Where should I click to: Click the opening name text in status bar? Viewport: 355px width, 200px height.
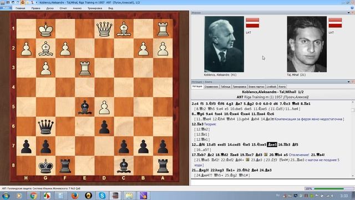click(x=41, y=188)
